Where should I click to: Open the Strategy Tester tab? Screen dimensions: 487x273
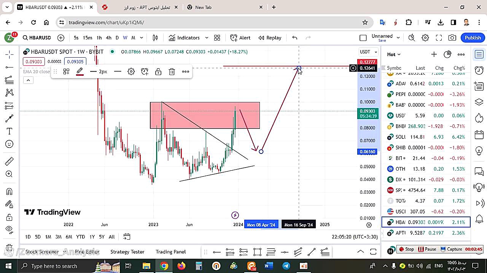pos(127,251)
